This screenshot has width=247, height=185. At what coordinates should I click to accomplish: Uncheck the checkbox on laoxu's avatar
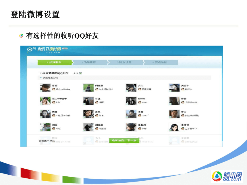127,104
